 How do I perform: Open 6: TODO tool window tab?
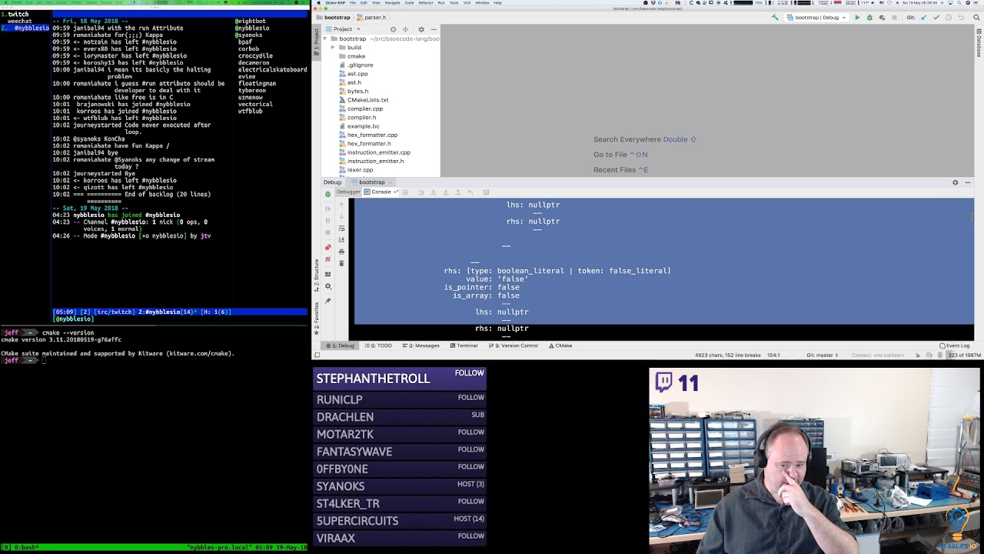pyautogui.click(x=378, y=345)
